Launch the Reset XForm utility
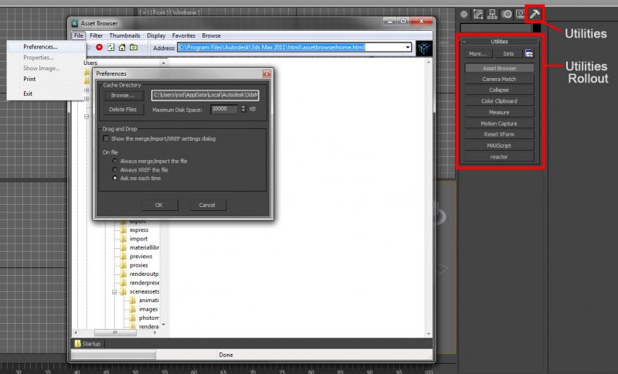 coord(499,134)
